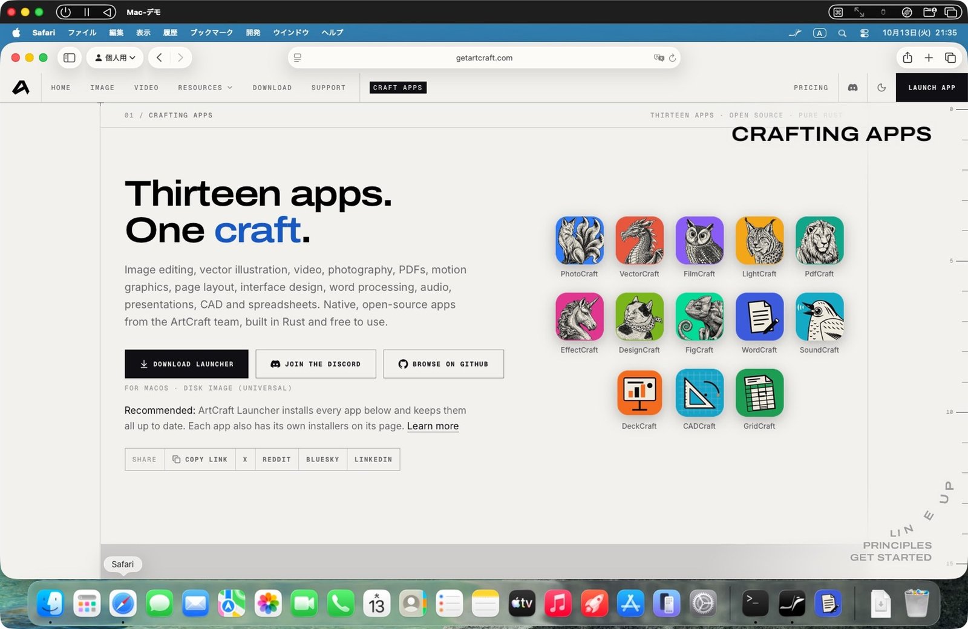This screenshot has width=968, height=629.
Task: Share the page on X
Action: pyautogui.click(x=245, y=460)
